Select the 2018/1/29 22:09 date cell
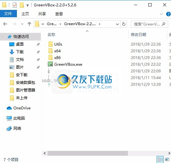Image resolution: width=171 pixels, height=163 pixels. click(146, 71)
